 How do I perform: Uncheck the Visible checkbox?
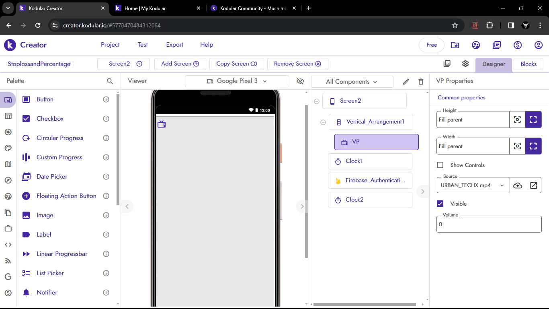click(x=440, y=204)
